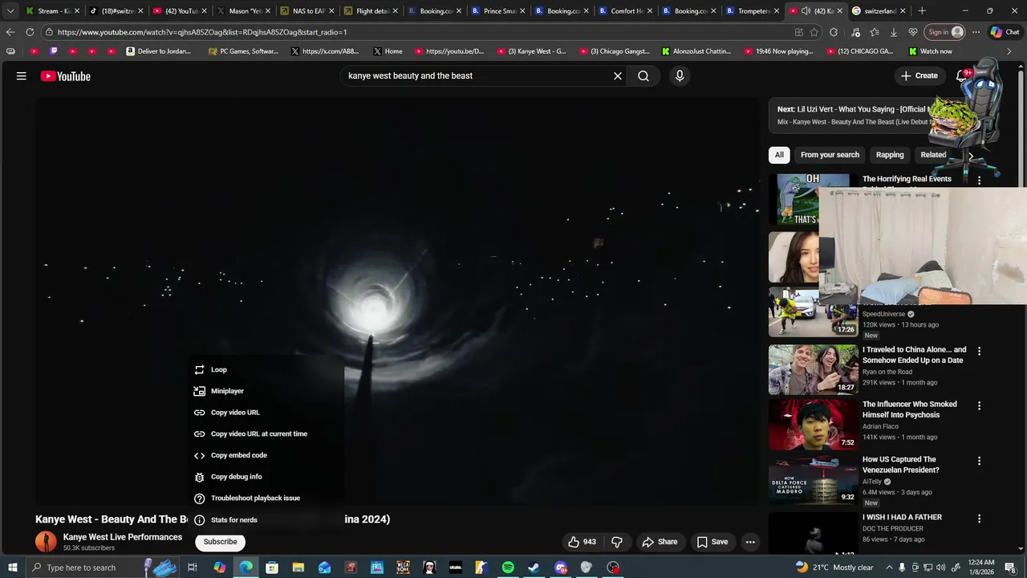Screen dimensions: 1027x578
Task: Select the Rapping filter chip
Action: coord(890,155)
